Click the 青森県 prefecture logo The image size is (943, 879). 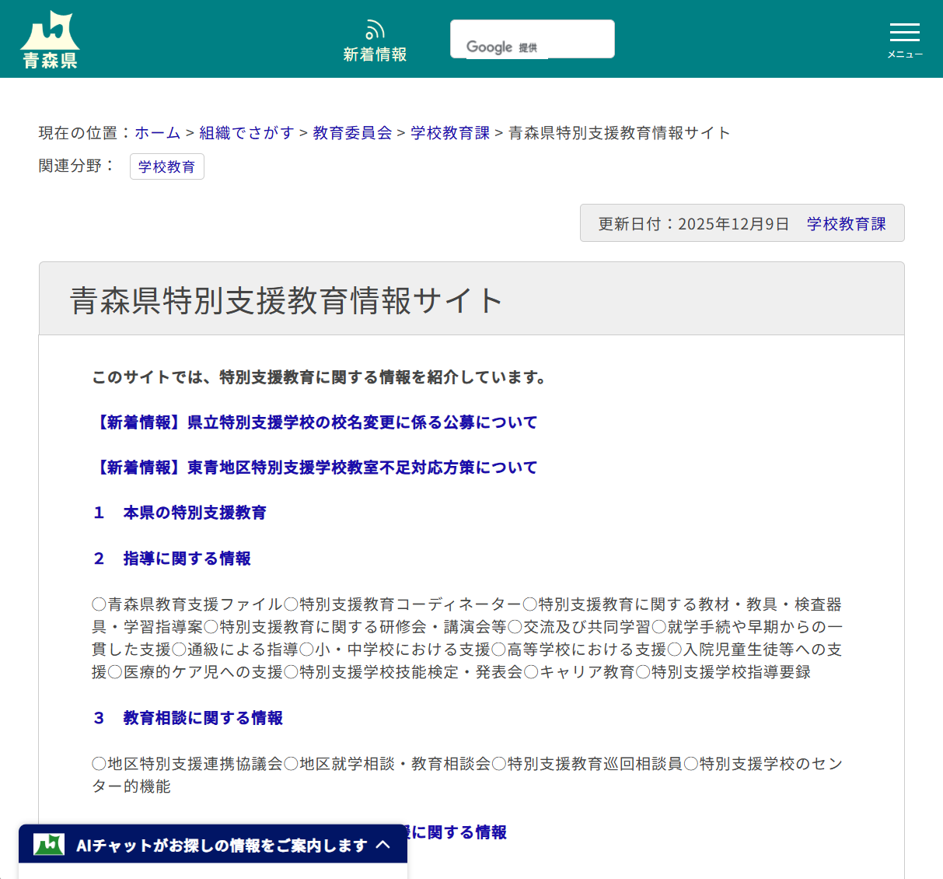[x=49, y=37]
